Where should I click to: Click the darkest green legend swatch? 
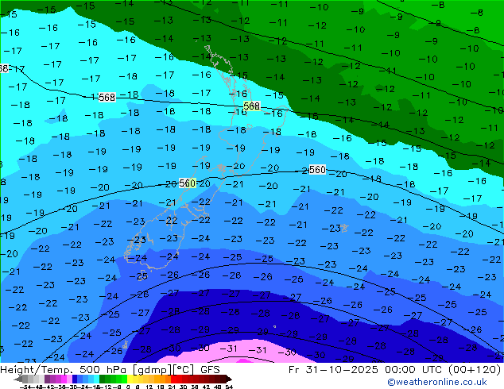click(102, 379)
